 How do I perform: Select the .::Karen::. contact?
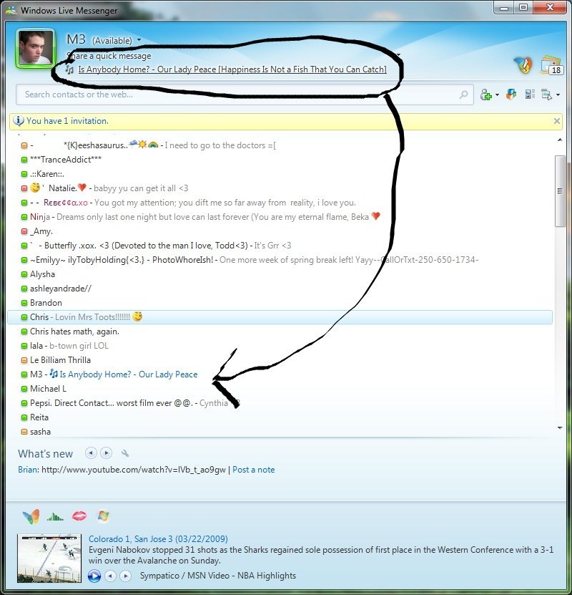pos(42,174)
